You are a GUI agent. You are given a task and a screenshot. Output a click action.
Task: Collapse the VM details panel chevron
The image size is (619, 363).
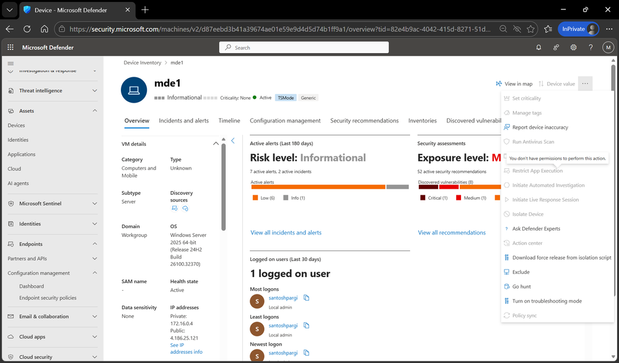(x=216, y=143)
